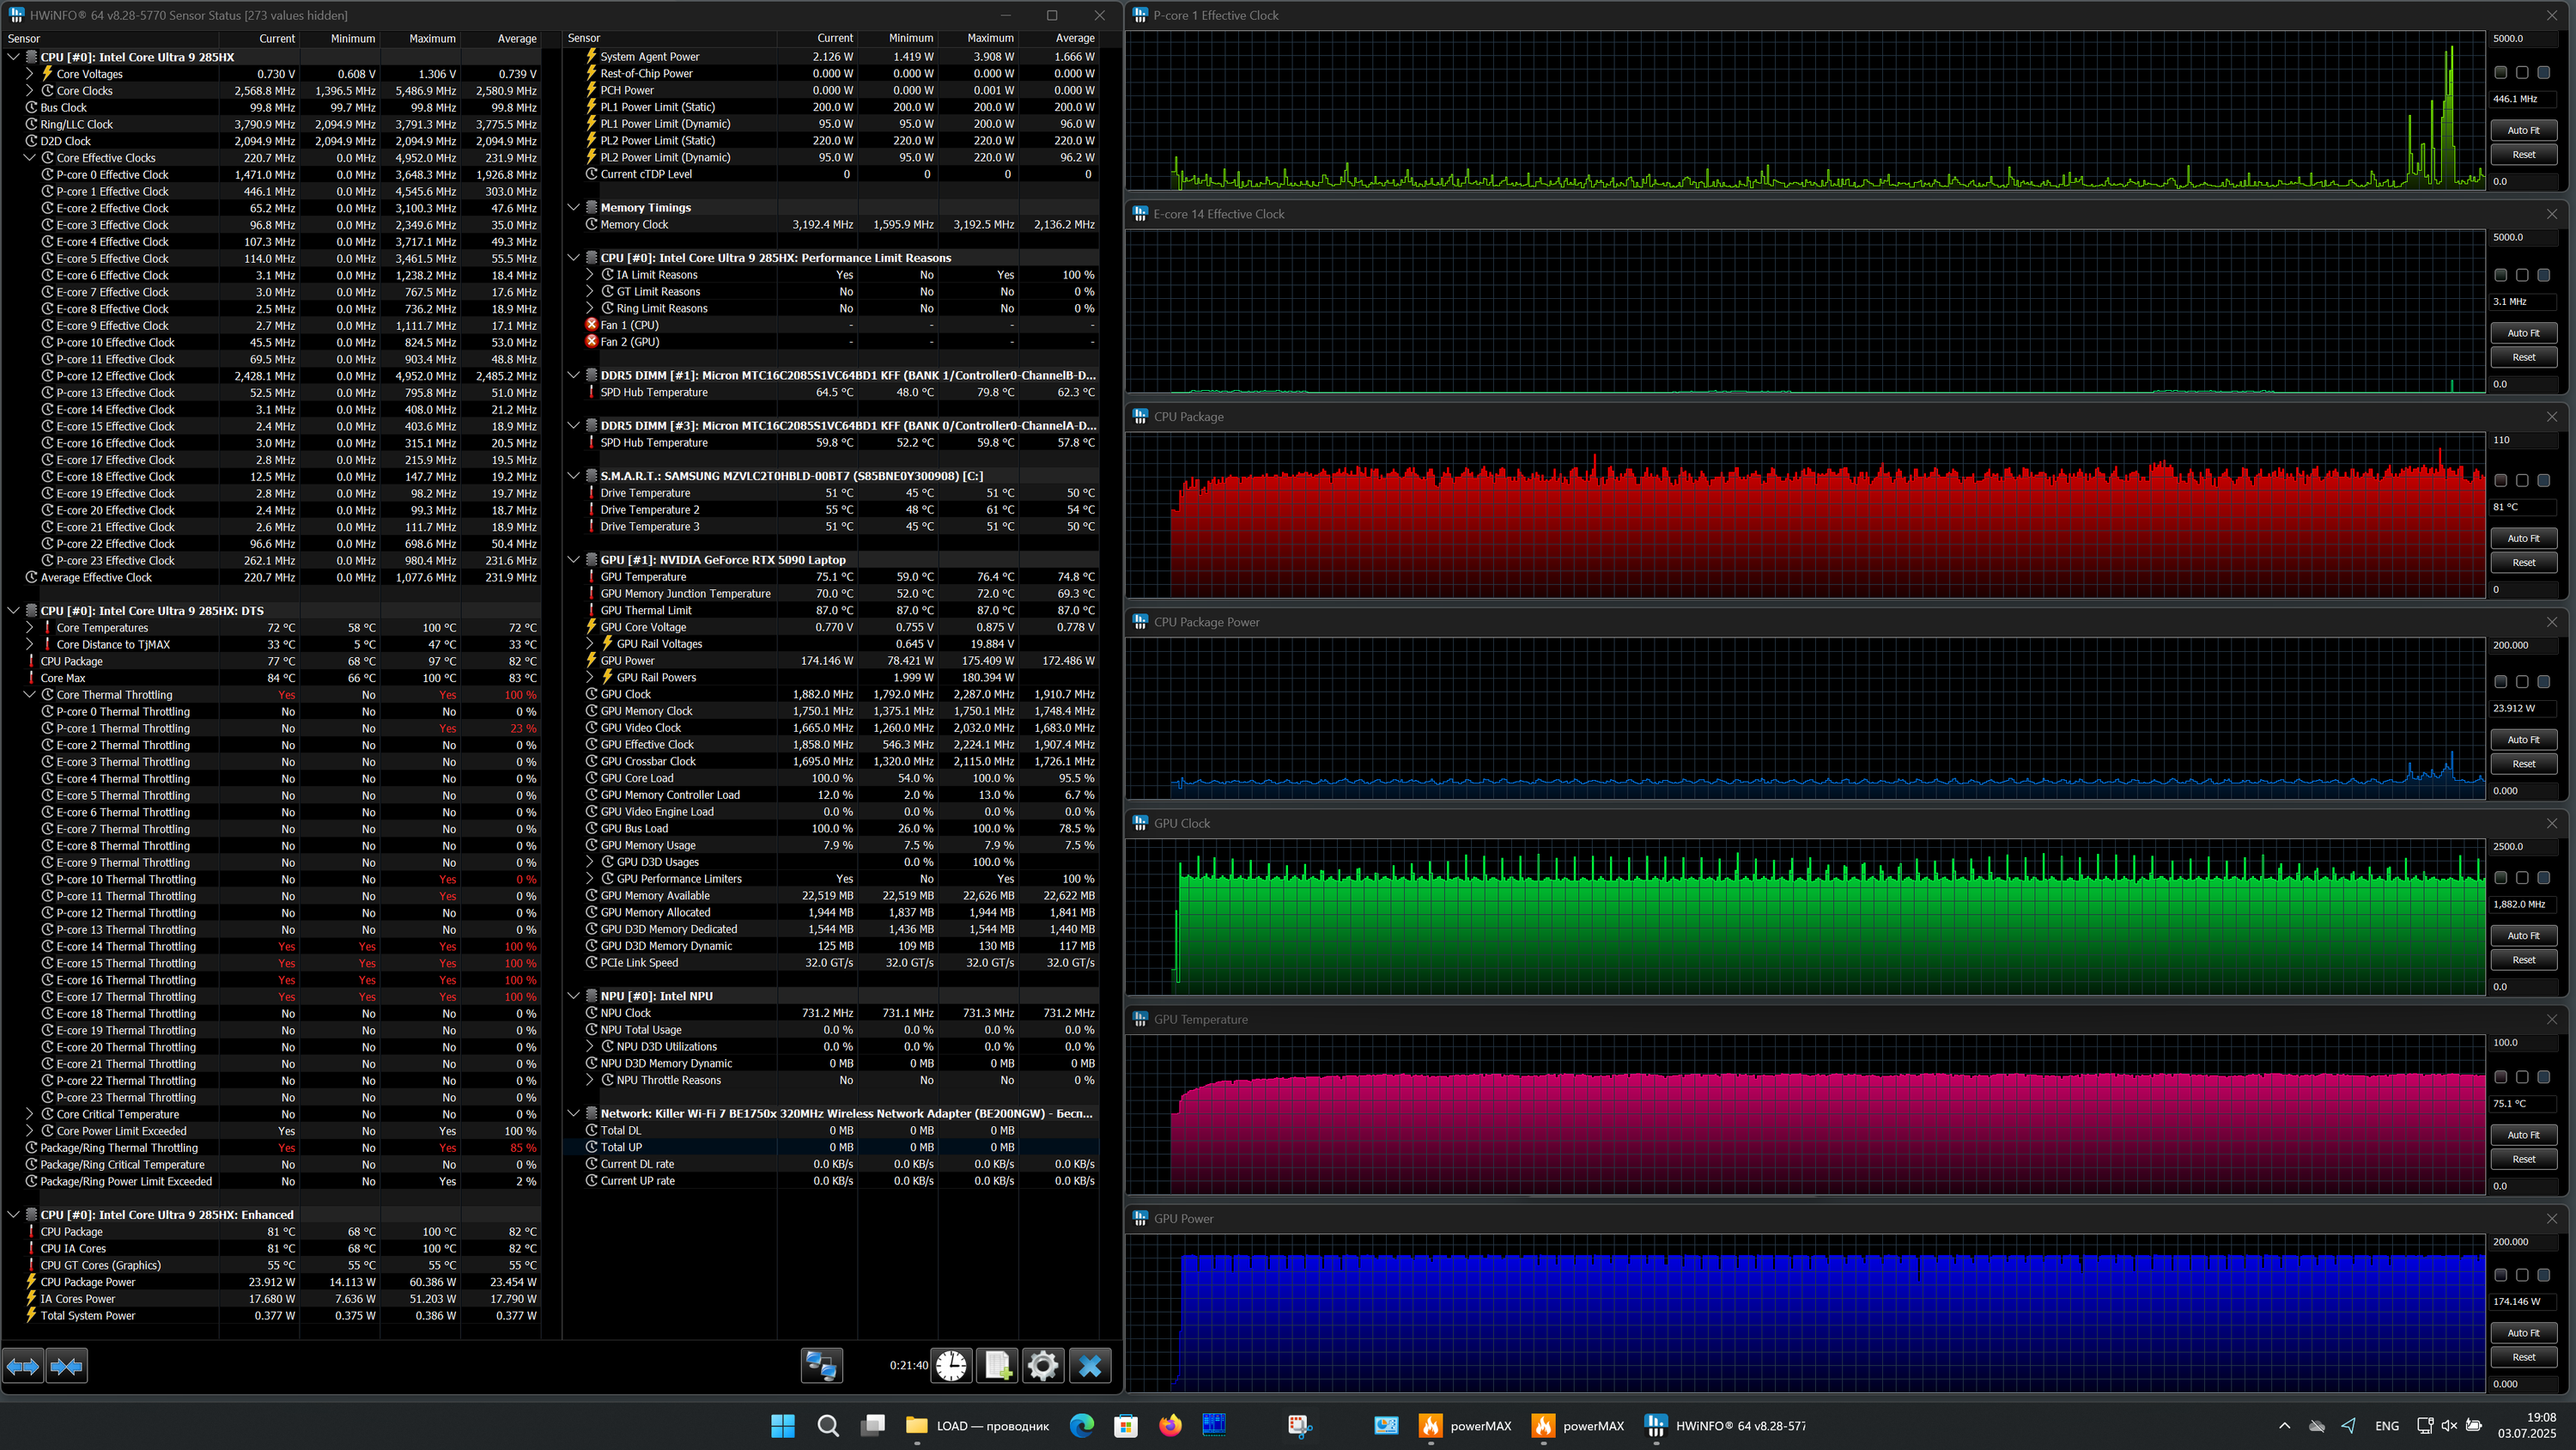Click the red X icon beside Fan 1 (CPU)
The width and height of the screenshot is (2576, 1450).
click(x=591, y=326)
